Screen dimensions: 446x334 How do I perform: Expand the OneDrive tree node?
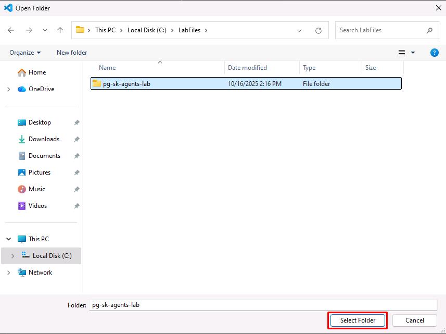click(x=8, y=89)
